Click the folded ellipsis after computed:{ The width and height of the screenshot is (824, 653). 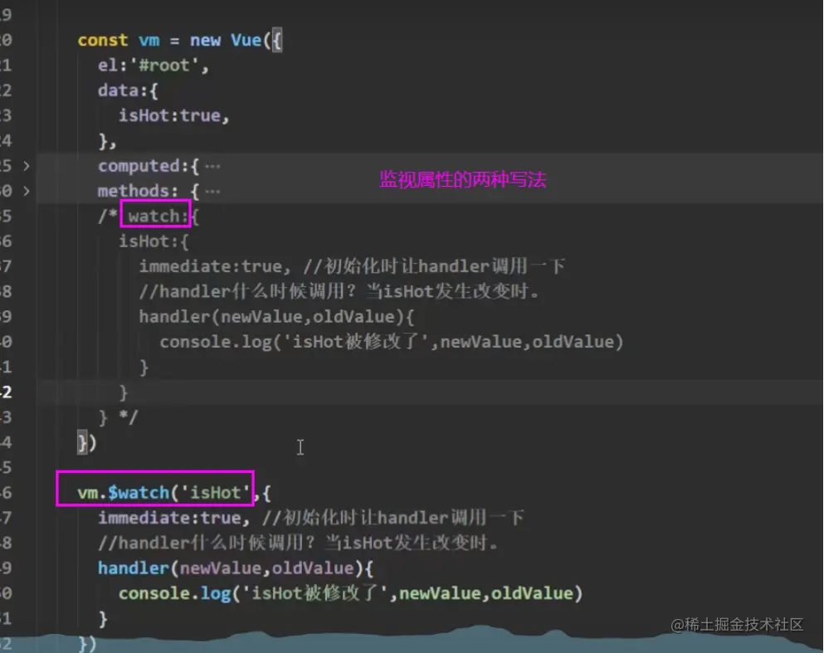click(212, 167)
